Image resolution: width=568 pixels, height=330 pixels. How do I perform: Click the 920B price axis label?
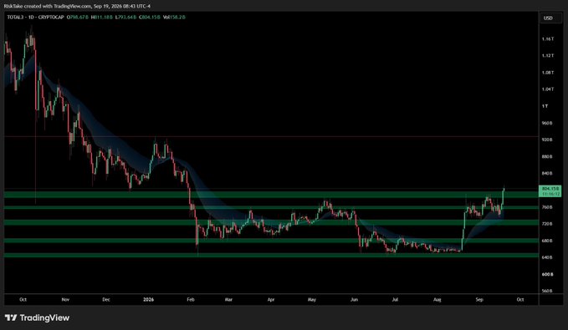point(547,140)
